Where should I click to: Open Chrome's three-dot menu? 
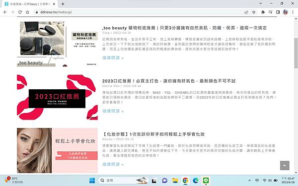[293, 12]
